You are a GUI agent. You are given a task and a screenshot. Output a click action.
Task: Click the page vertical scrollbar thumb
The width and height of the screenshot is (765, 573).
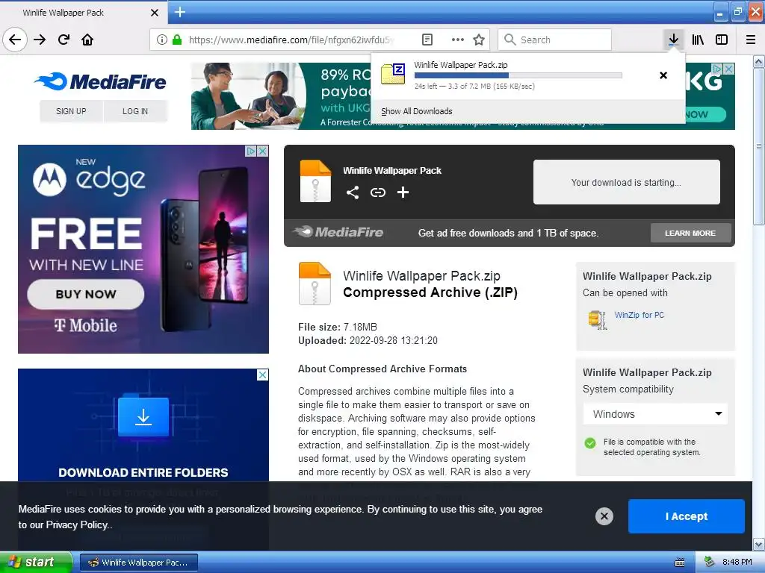(758, 146)
